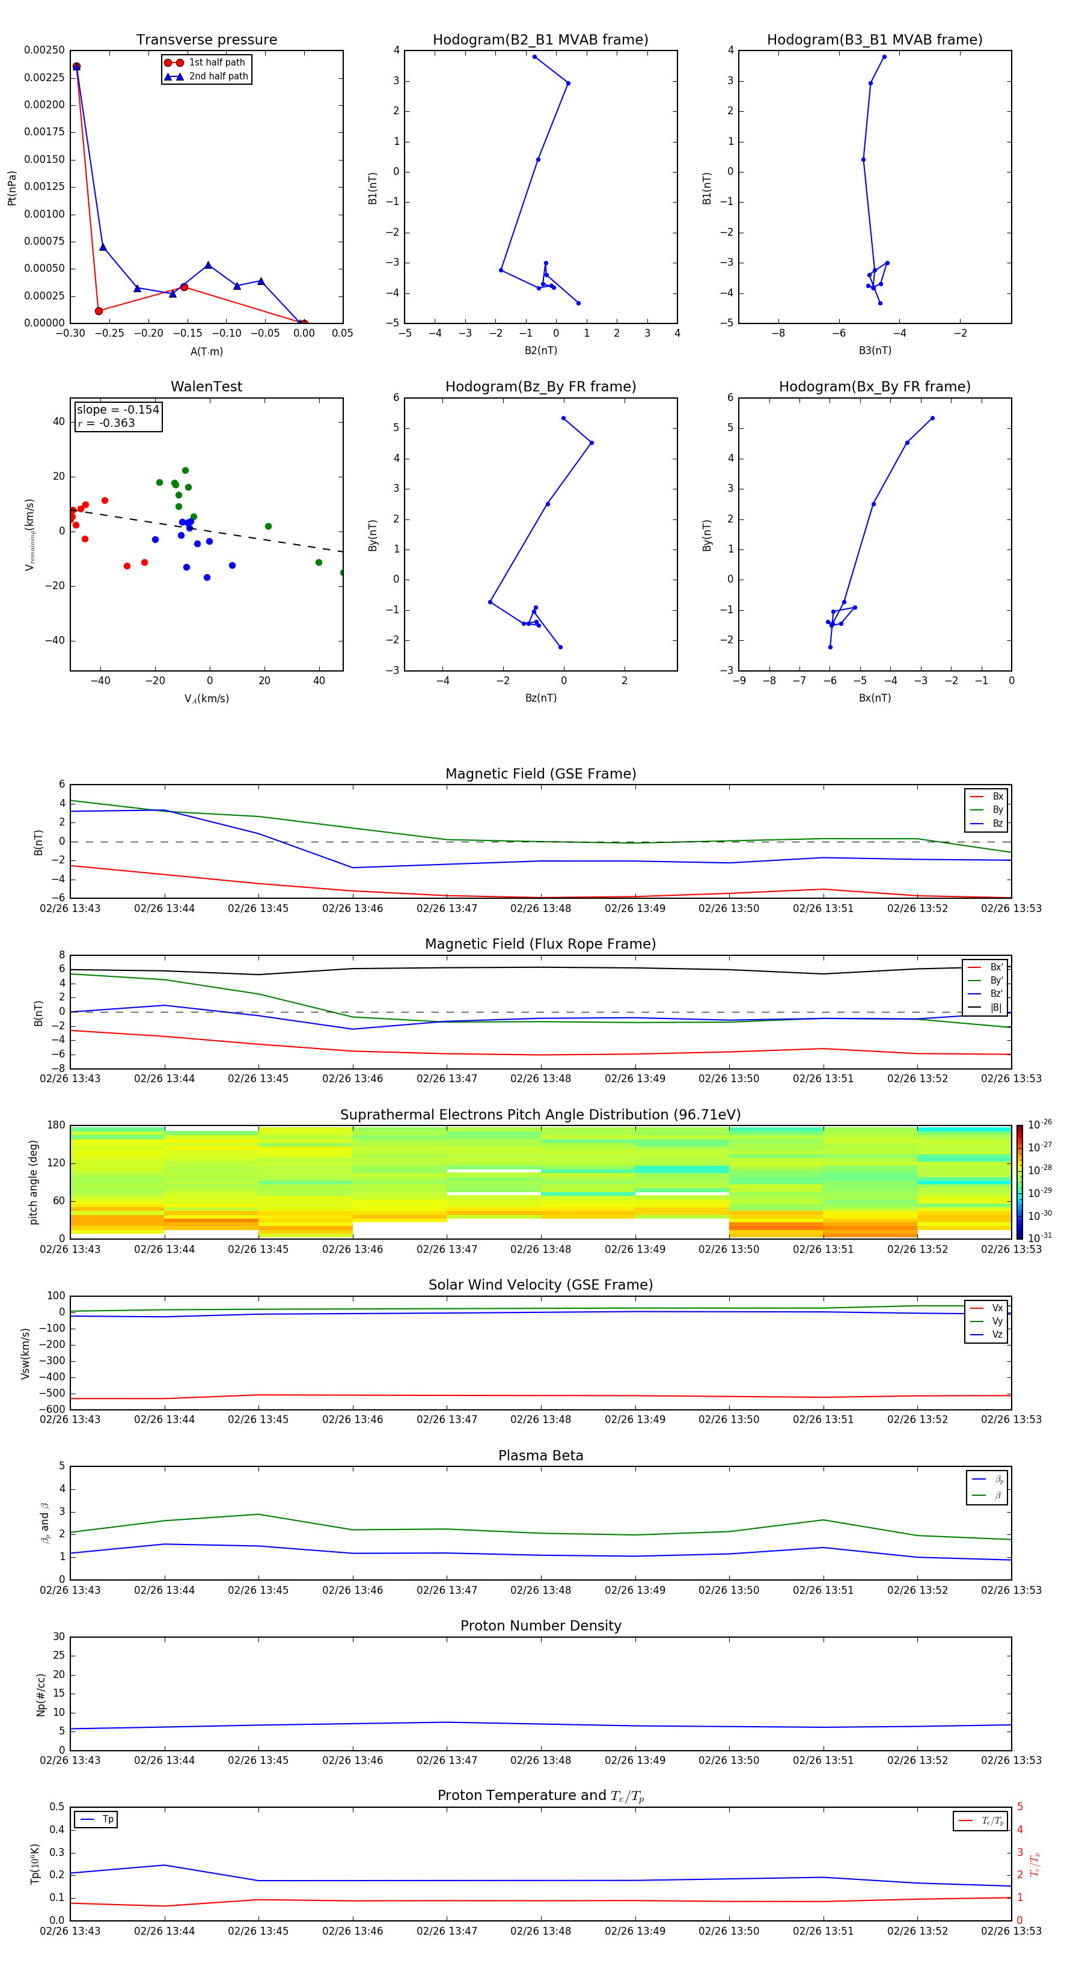Click 'Magnetic Field (GSE Frame)' title
1082x1984 pixels.
540,774
